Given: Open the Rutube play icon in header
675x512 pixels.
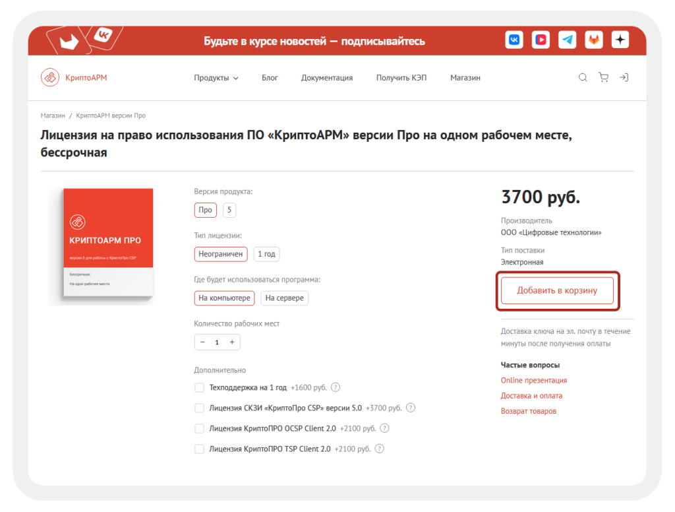Looking at the screenshot, I should (x=541, y=40).
